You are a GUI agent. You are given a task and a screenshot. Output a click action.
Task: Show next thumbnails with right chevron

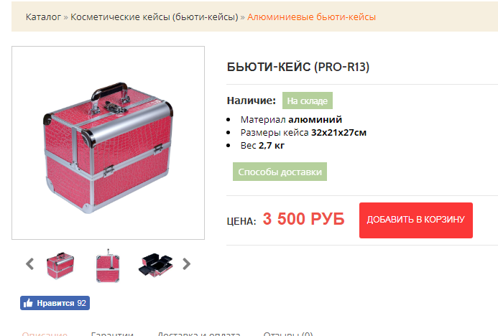coord(186,263)
